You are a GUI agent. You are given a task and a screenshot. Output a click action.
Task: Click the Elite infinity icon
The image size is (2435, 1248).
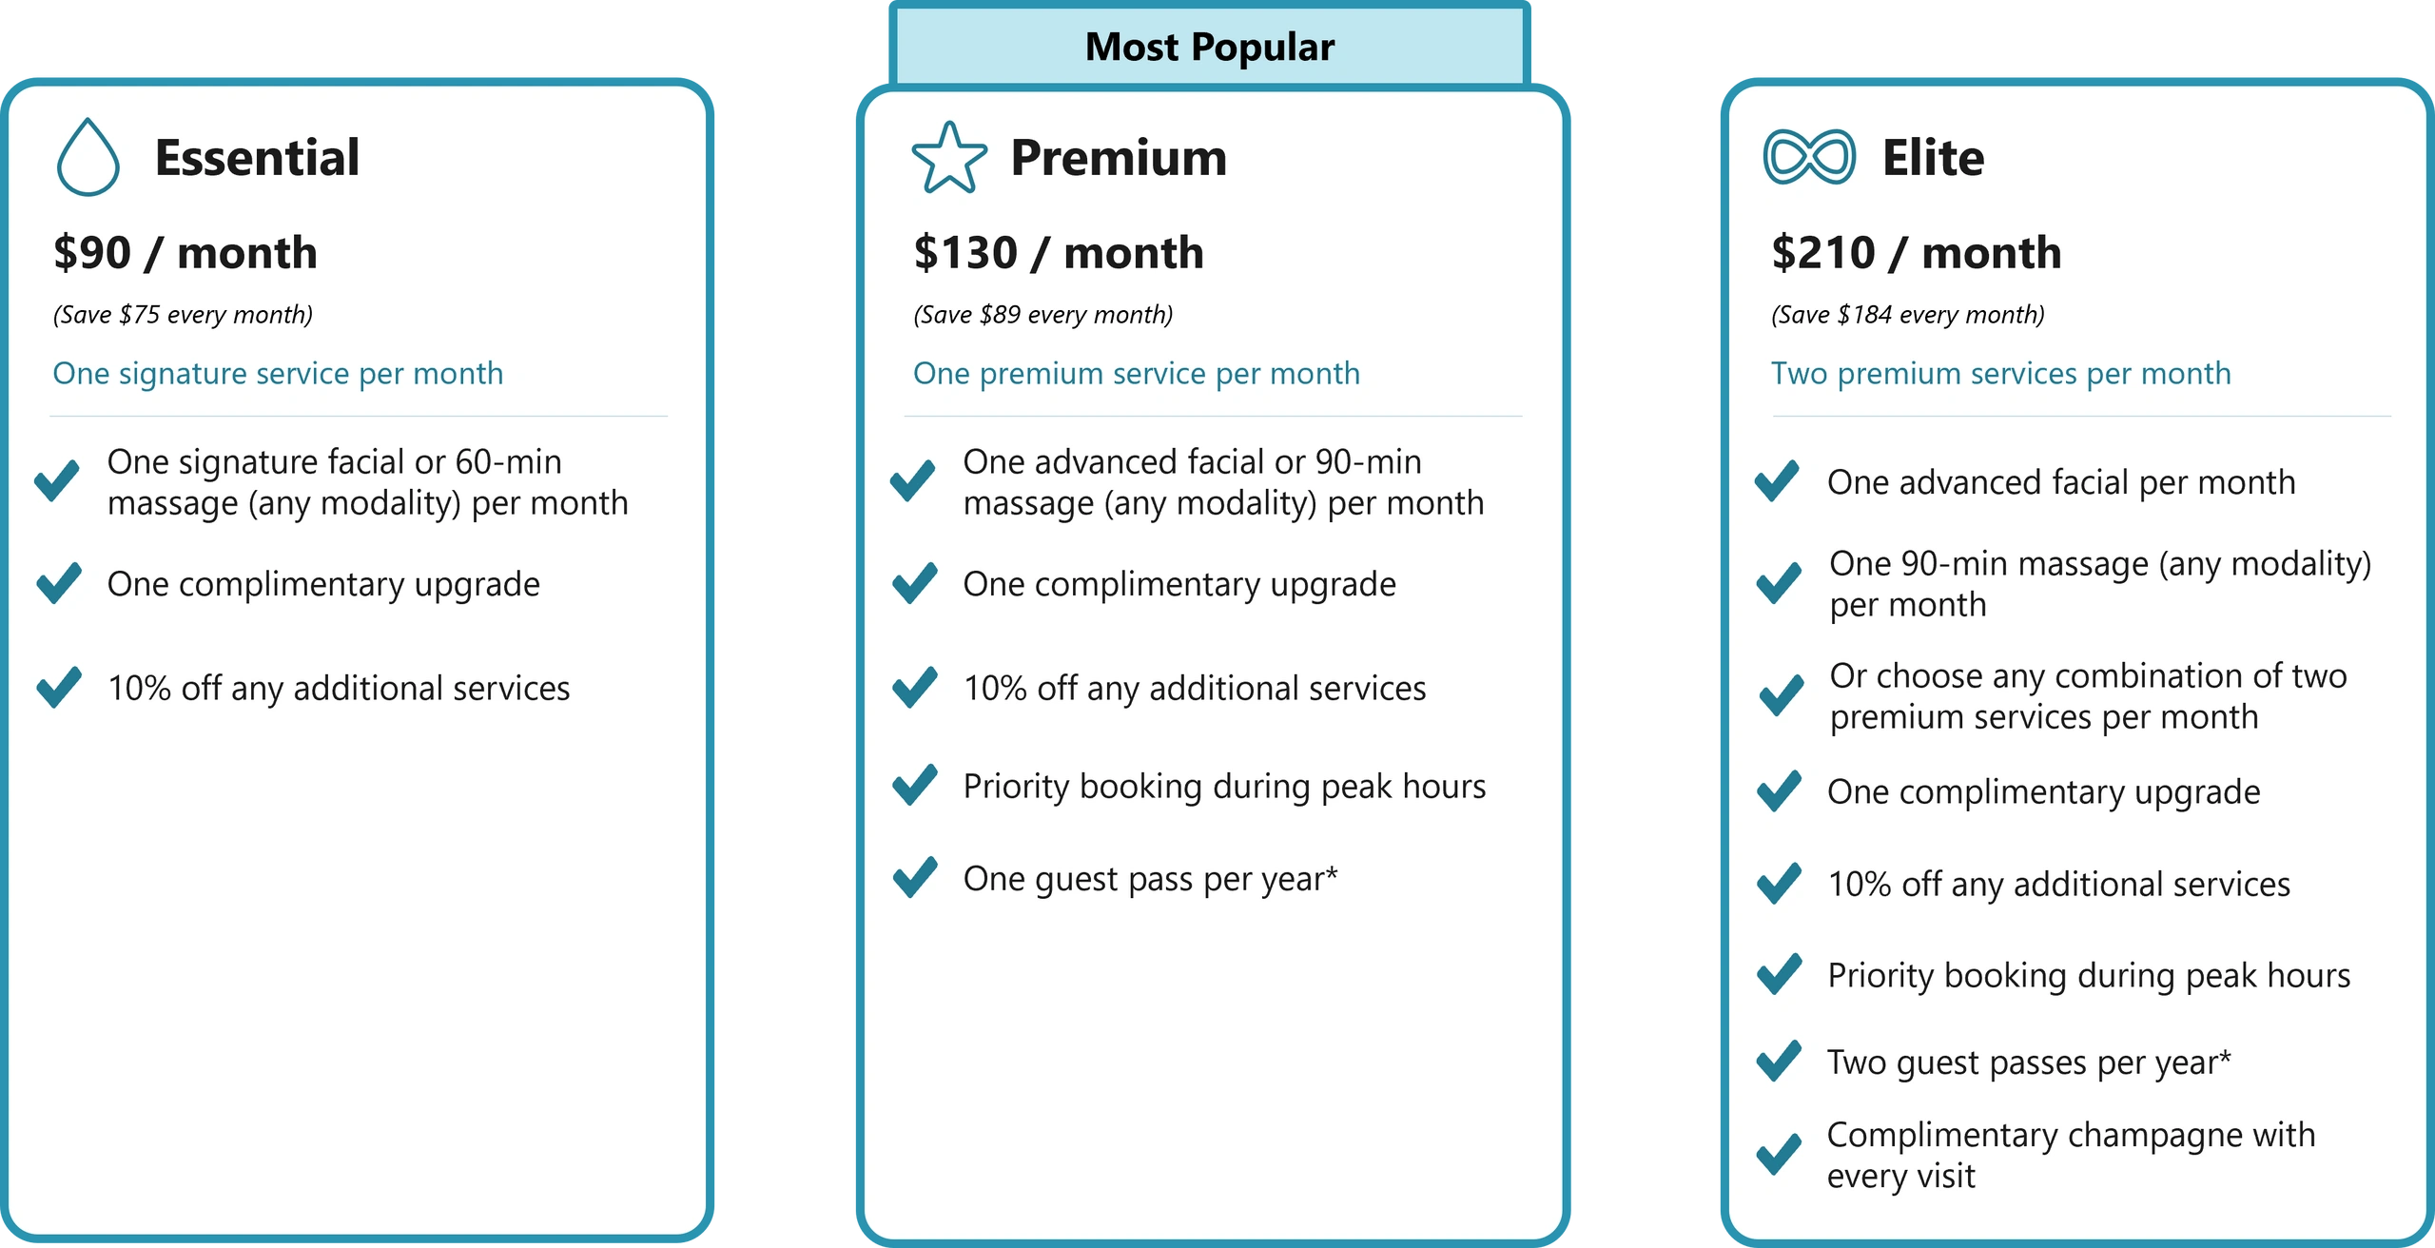[1808, 157]
